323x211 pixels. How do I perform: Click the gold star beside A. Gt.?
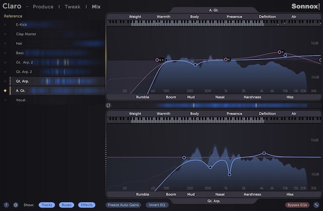(6, 91)
